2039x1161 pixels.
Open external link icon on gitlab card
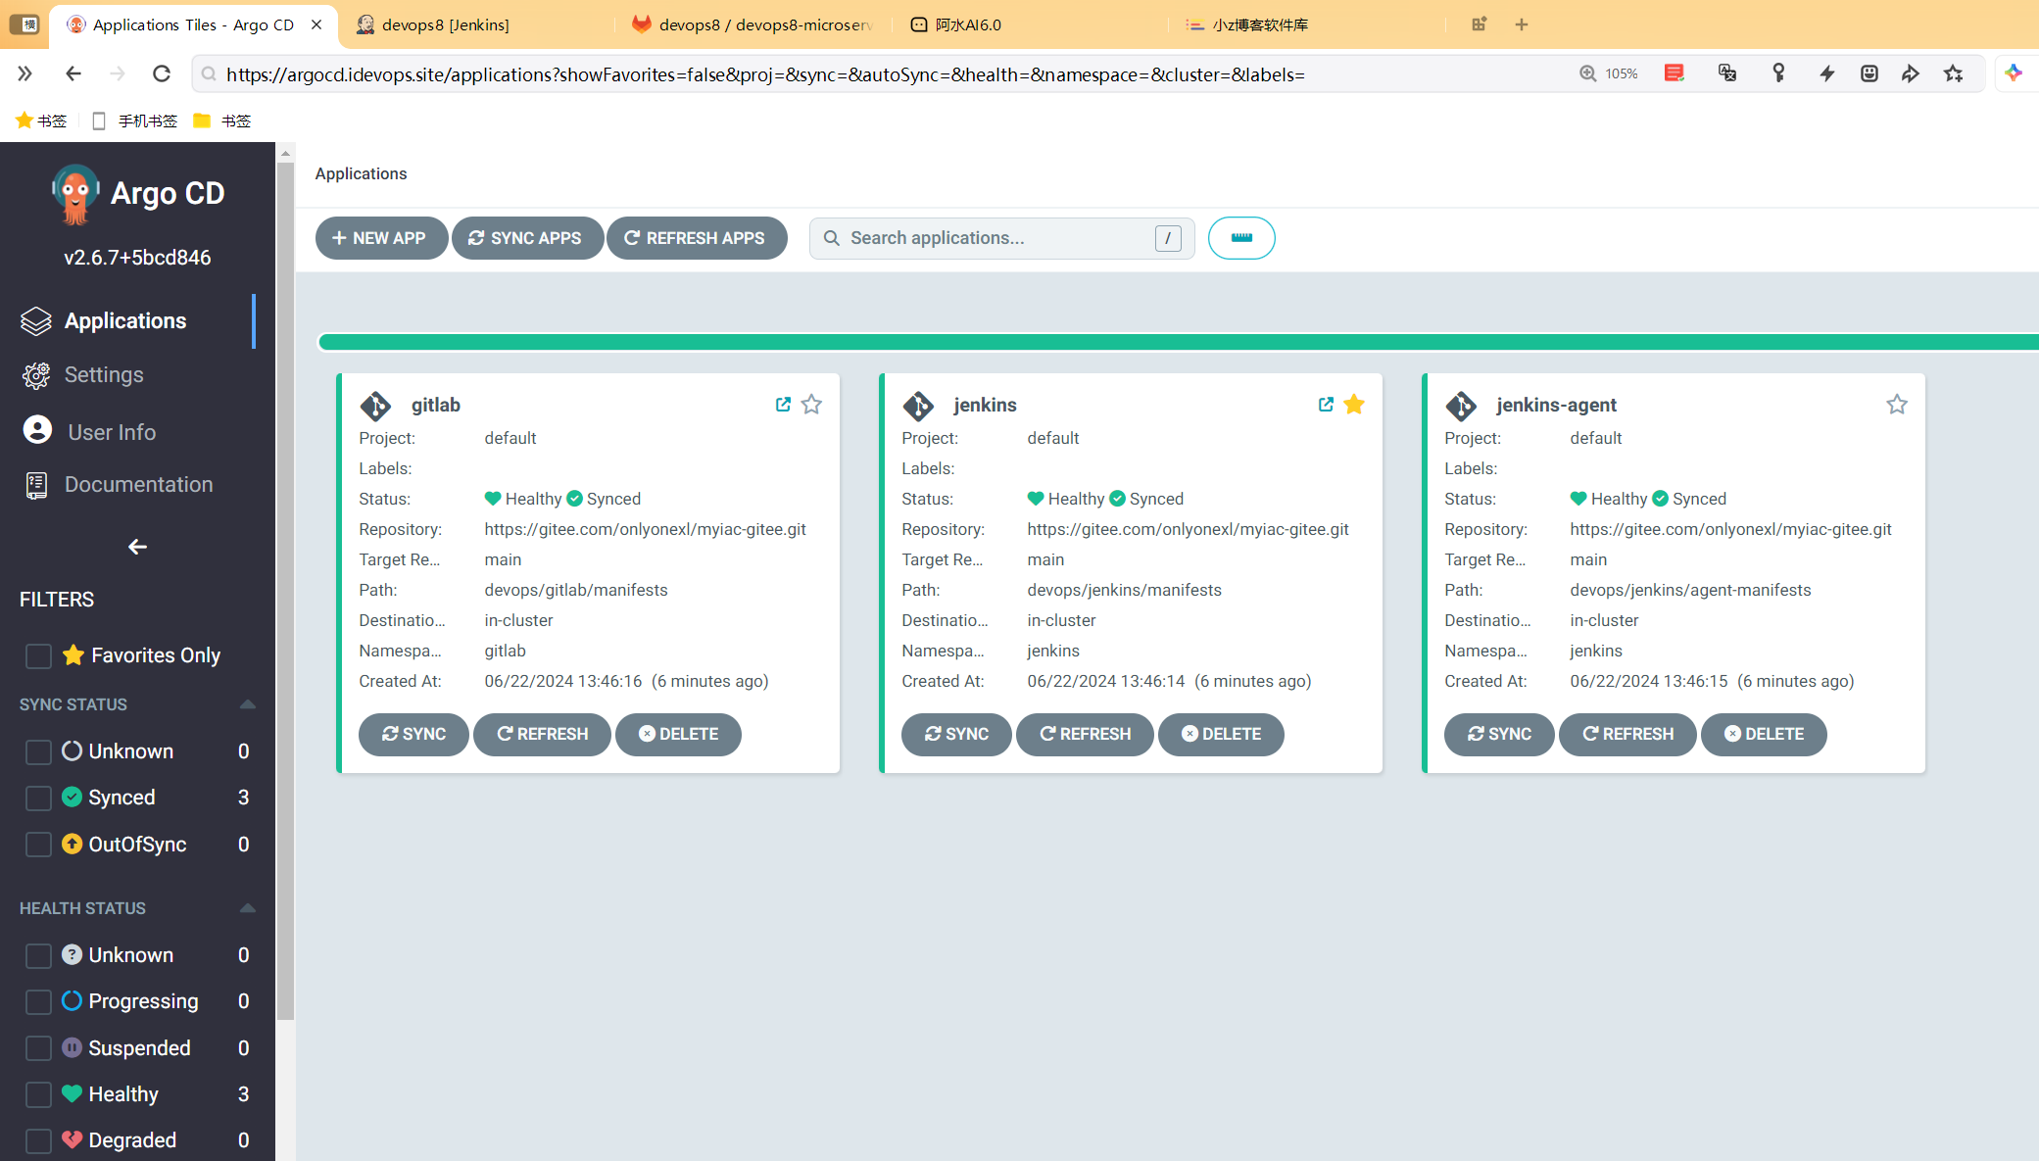pos(783,405)
